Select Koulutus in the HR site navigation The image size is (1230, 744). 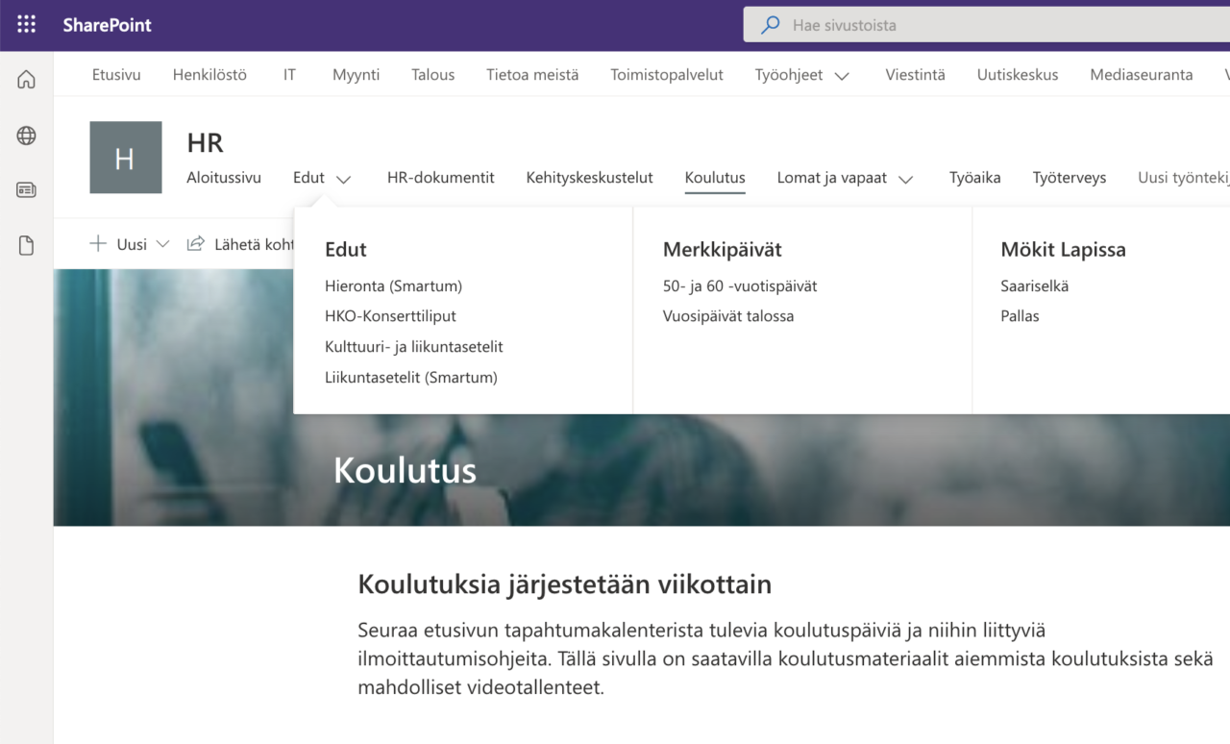coord(714,177)
